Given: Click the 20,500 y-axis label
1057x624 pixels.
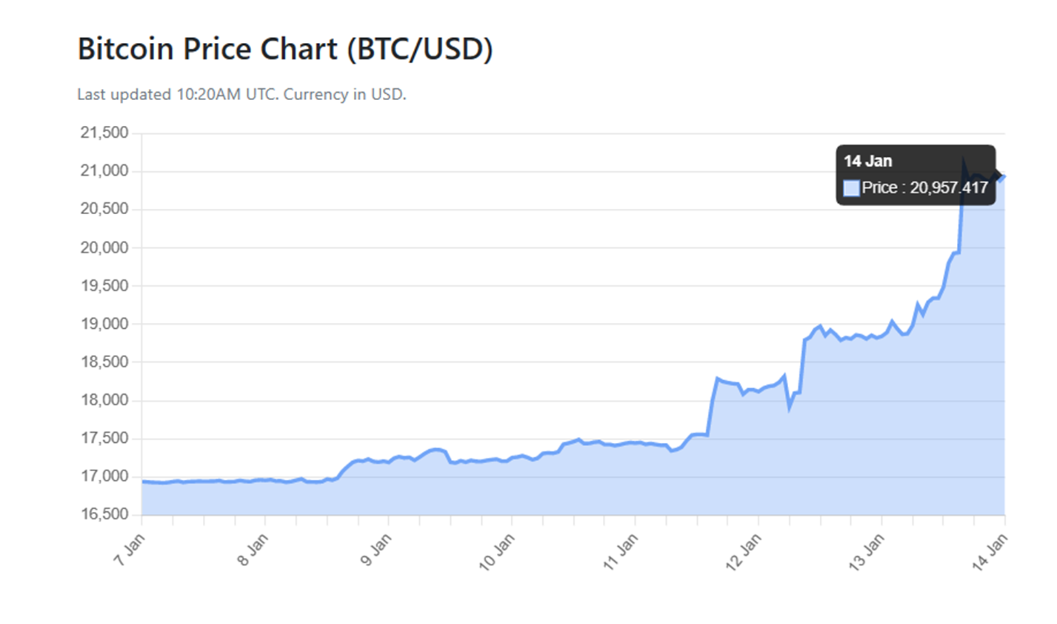Looking at the screenshot, I should tap(104, 209).
